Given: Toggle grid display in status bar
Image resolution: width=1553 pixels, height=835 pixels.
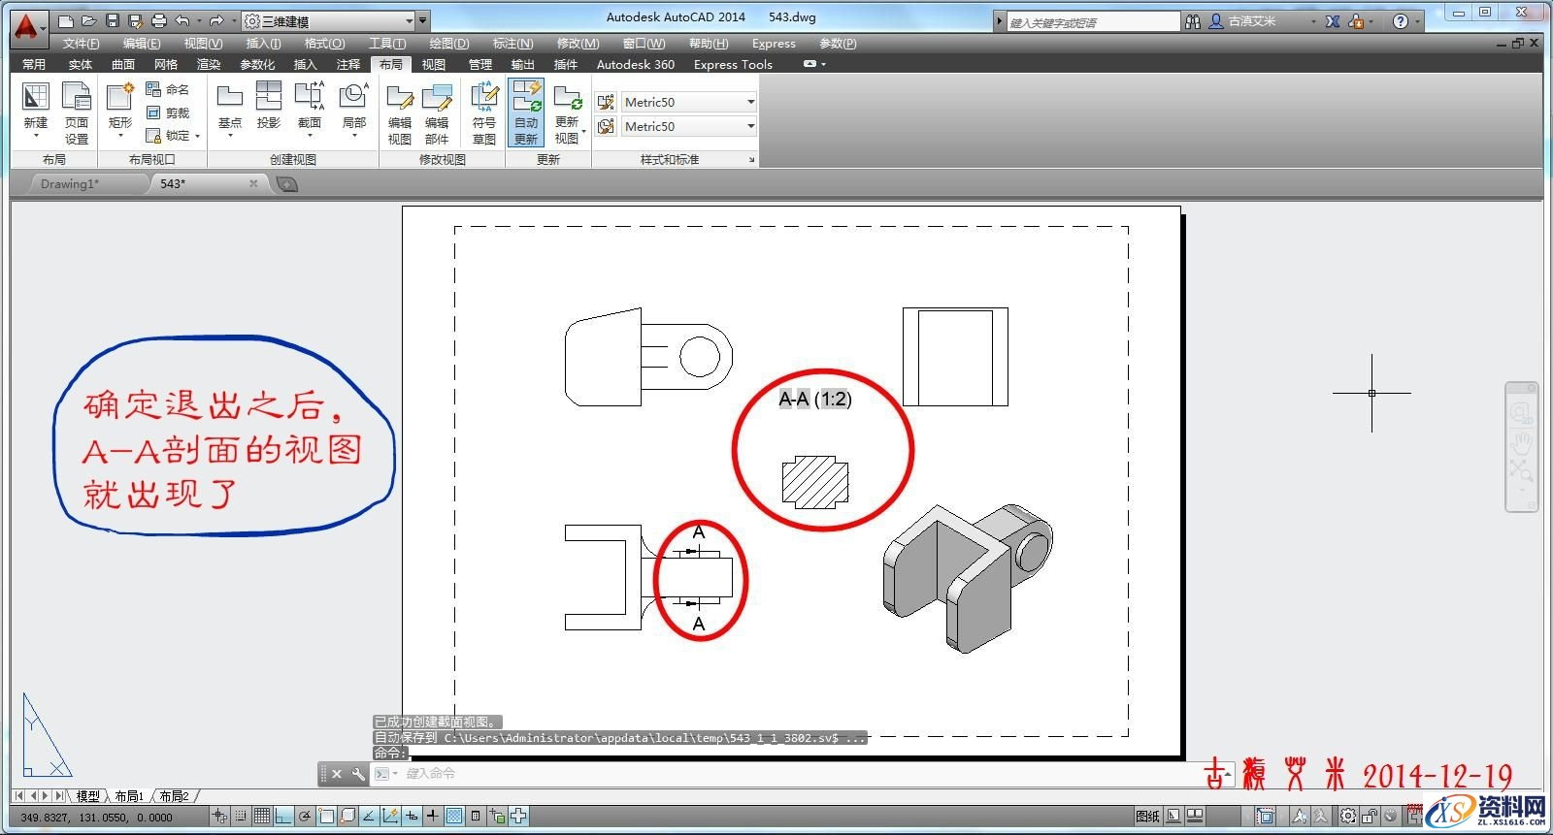Looking at the screenshot, I should [261, 817].
